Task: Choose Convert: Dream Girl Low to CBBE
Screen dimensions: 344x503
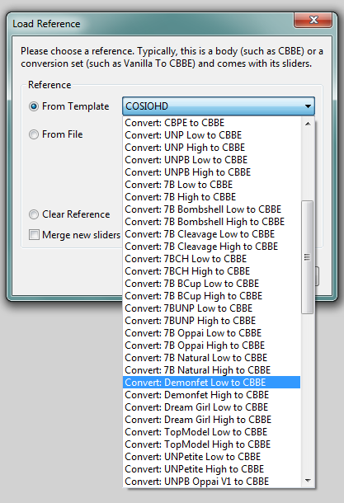Action: point(211,407)
